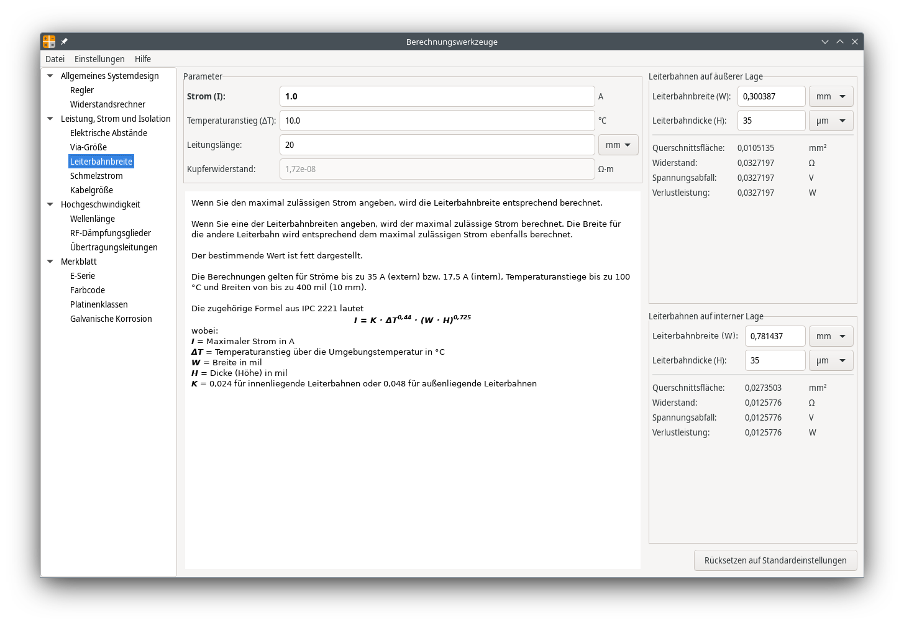
Task: Select Farbcode under Merkblatt
Action: 88,290
